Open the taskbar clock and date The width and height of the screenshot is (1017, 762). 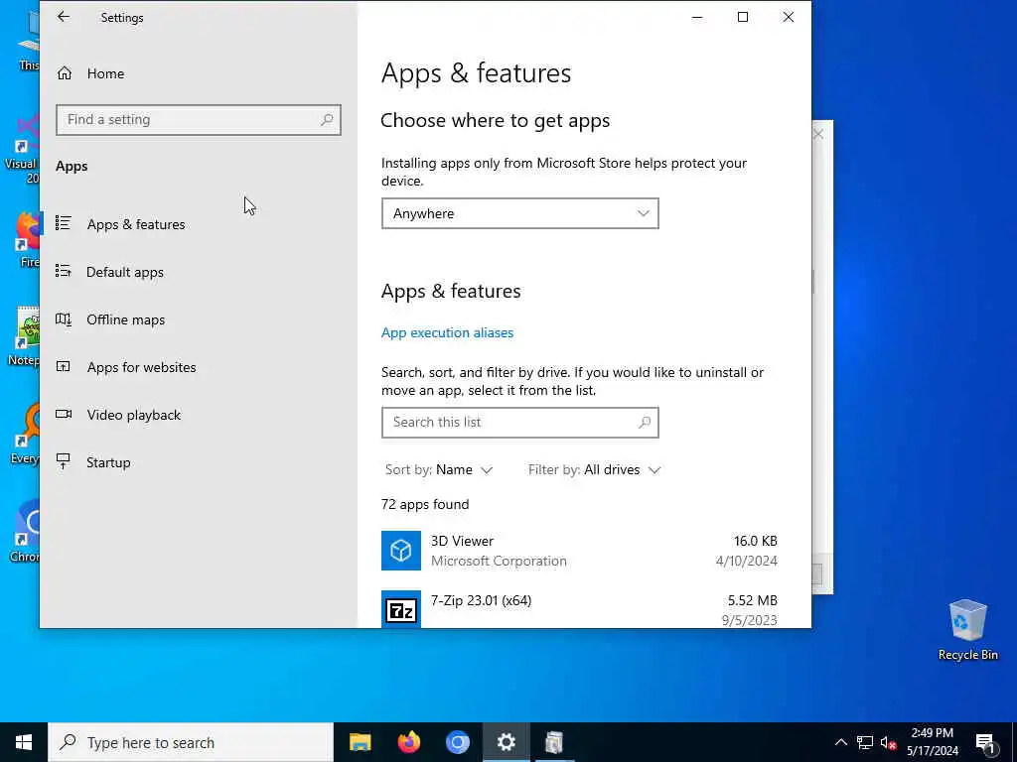tap(932, 742)
